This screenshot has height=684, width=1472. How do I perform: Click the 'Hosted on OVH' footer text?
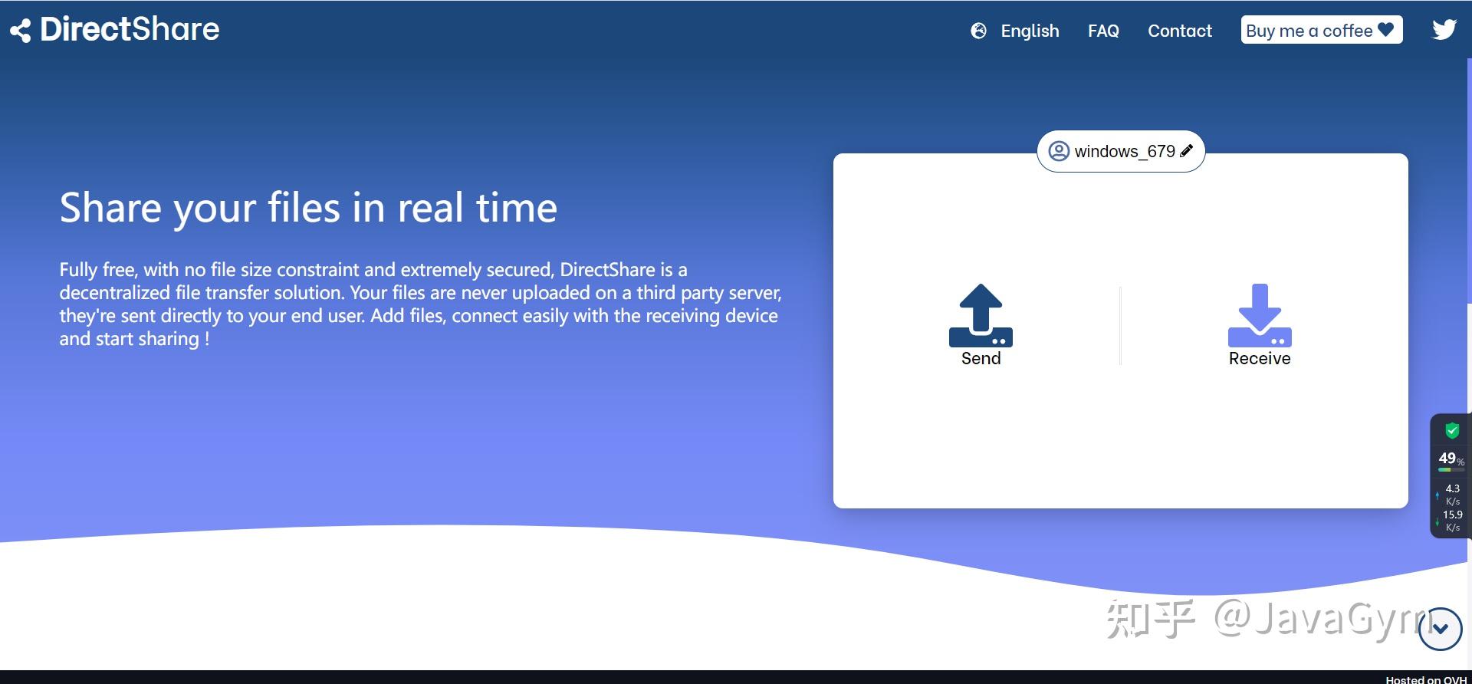coord(1426,679)
